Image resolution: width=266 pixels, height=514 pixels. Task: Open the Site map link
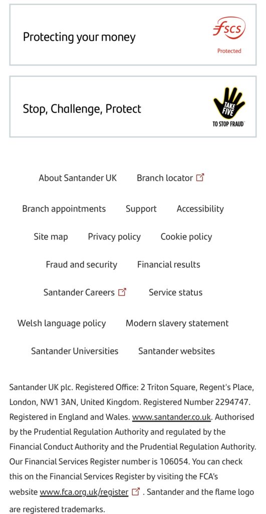click(x=51, y=237)
